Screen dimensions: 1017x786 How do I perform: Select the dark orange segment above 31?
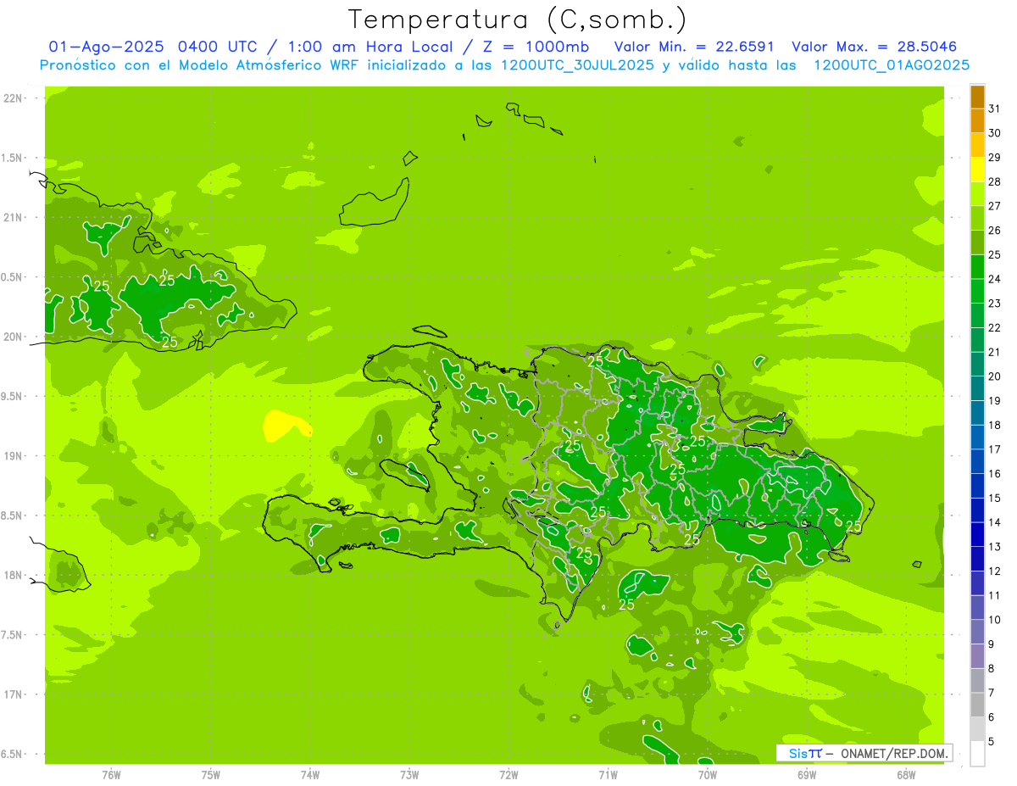(977, 97)
